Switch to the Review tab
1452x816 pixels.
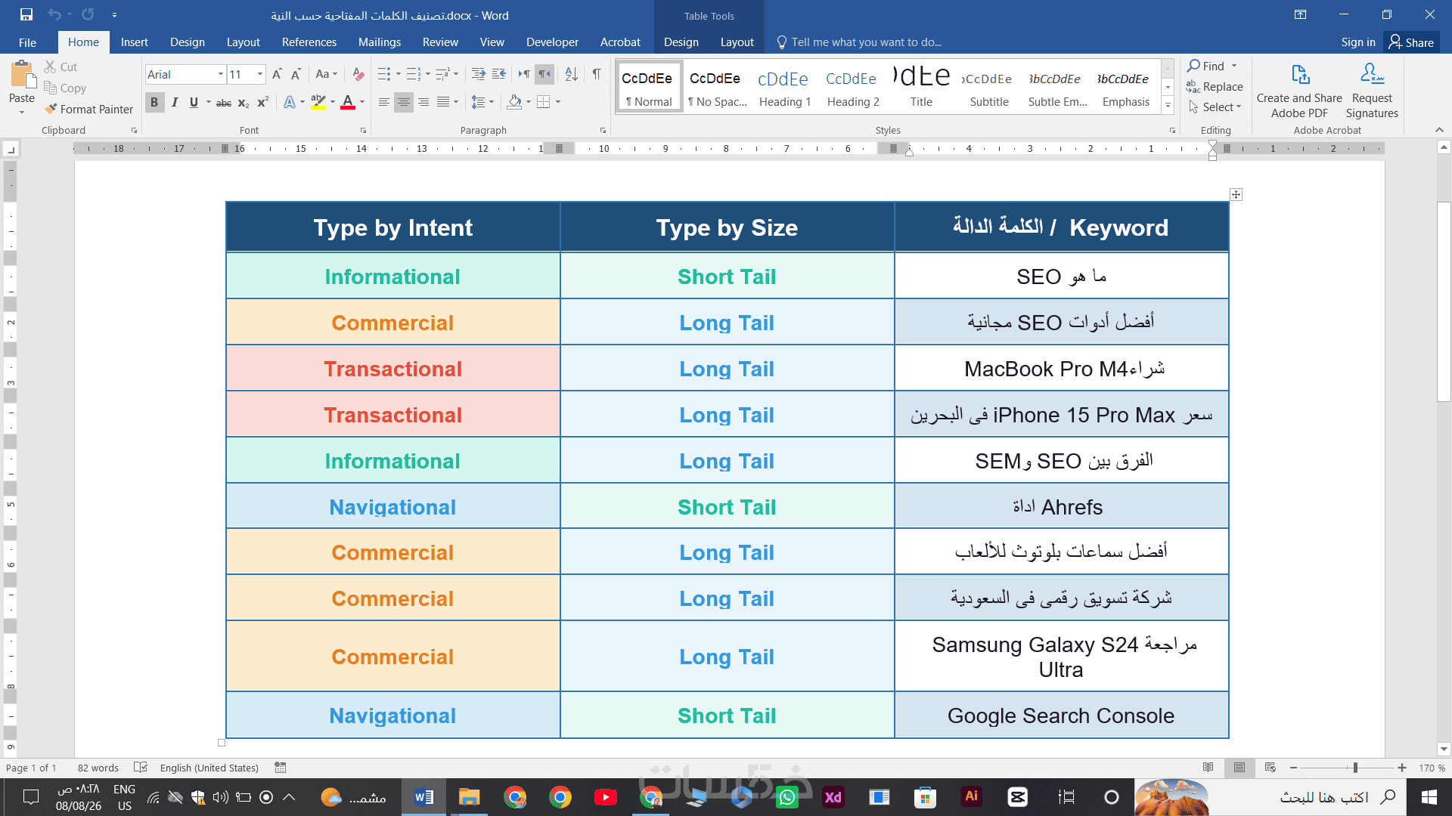[x=440, y=42]
